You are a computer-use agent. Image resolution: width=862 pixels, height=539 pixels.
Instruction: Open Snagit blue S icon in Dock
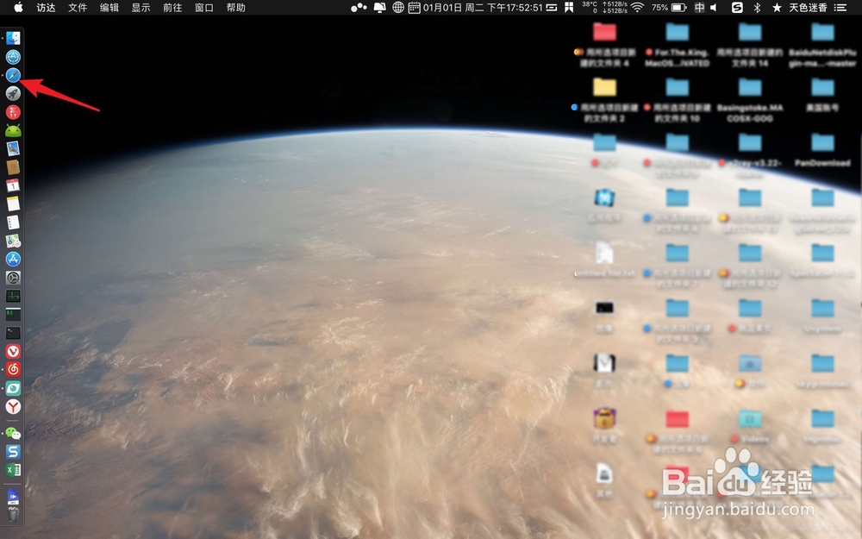(13, 452)
